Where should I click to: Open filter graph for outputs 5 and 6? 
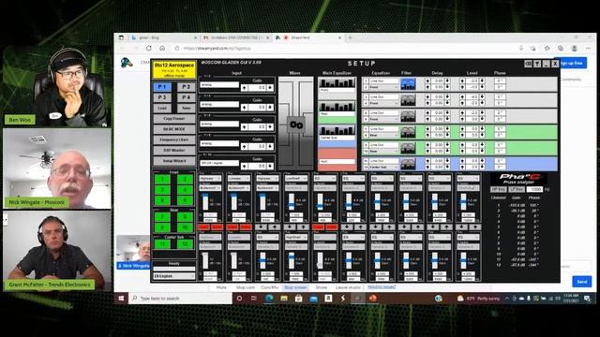coord(408,116)
